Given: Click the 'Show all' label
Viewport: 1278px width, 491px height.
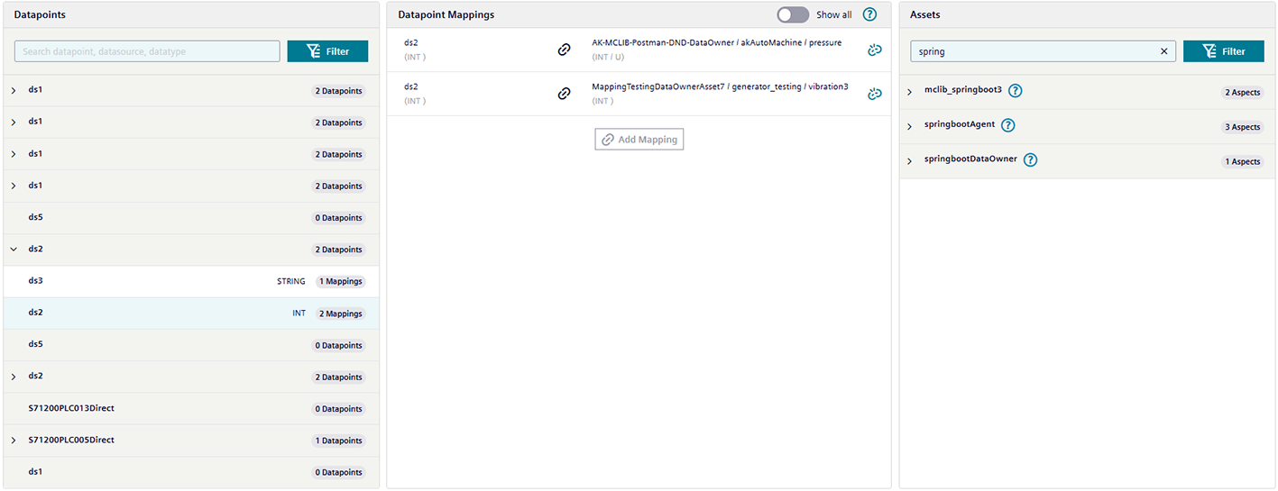Looking at the screenshot, I should [833, 15].
